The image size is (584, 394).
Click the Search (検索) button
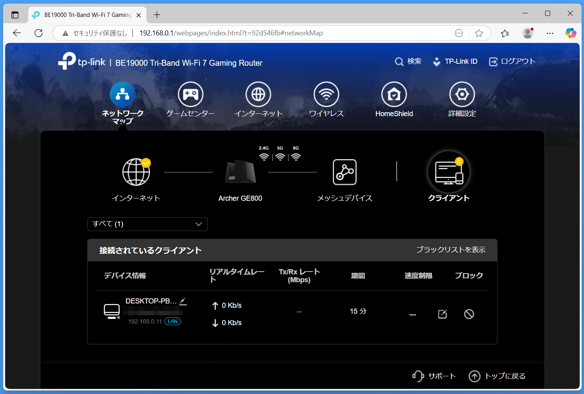[408, 61]
